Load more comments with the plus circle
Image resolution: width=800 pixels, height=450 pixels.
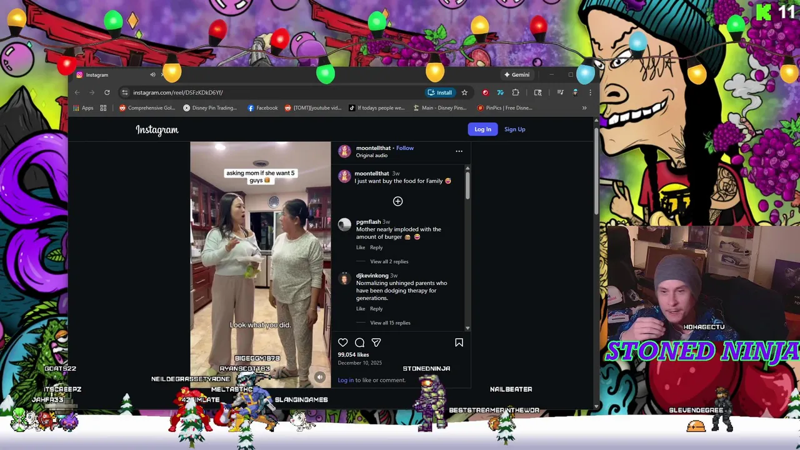pos(397,201)
